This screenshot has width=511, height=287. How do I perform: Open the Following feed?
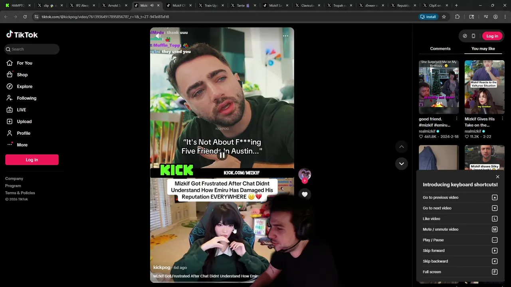[x=26, y=98]
